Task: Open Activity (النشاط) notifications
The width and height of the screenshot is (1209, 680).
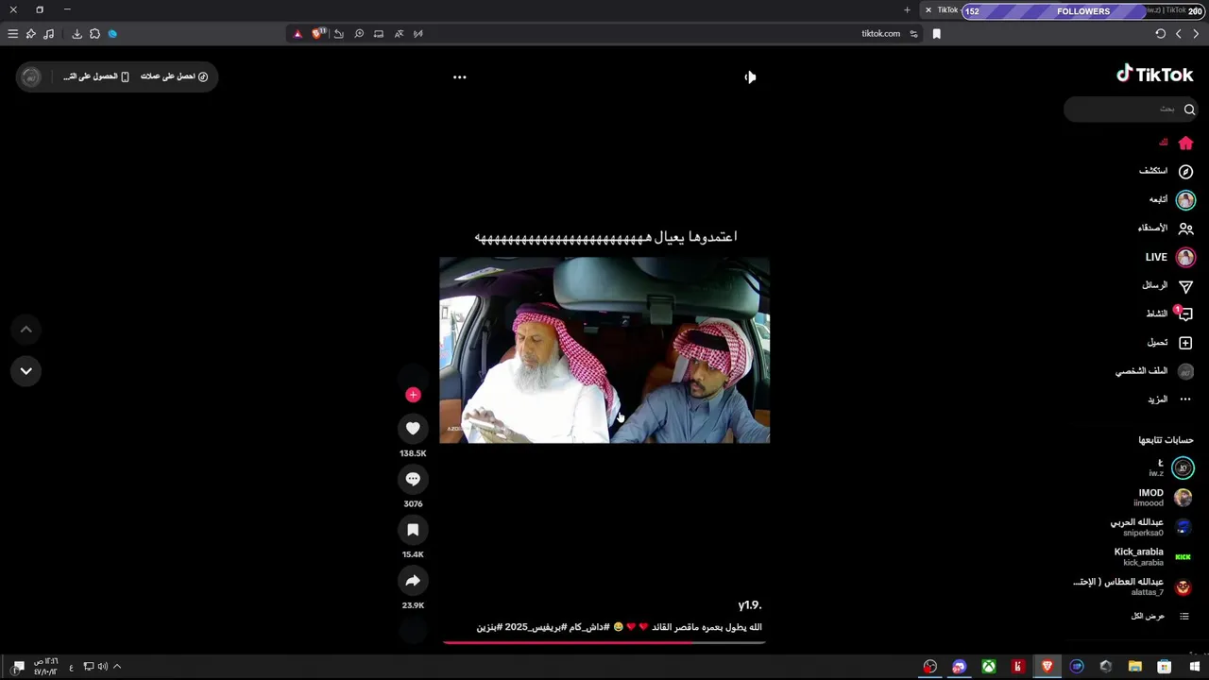Action: coord(1169,314)
